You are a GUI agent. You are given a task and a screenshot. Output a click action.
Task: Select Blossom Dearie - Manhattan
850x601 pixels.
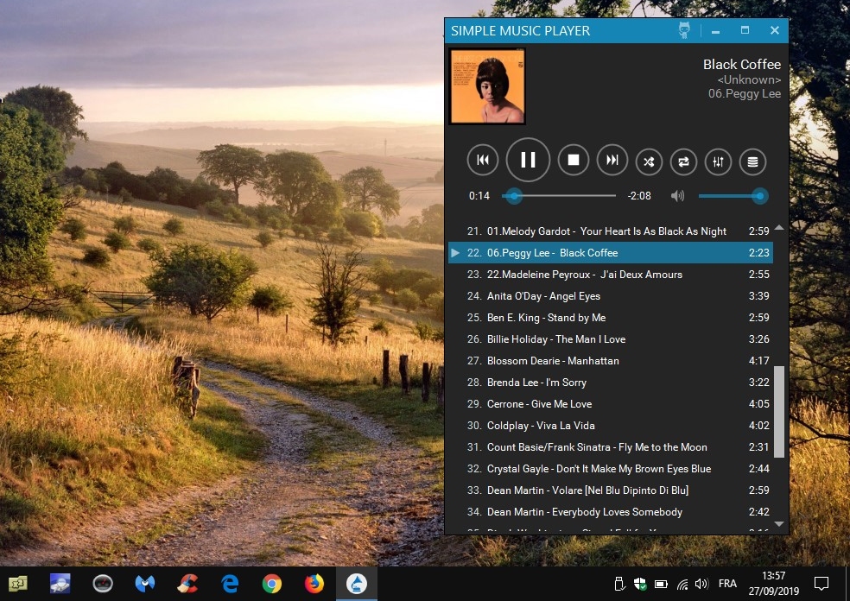click(x=611, y=361)
